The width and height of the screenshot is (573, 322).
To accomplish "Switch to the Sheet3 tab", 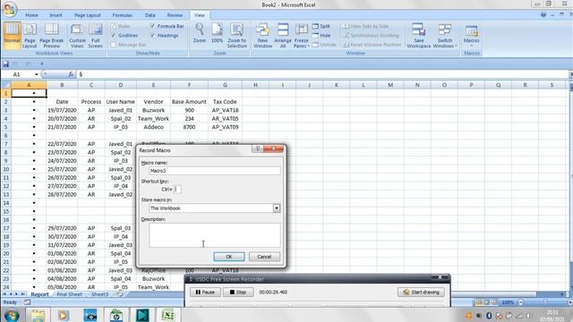I will click(x=99, y=294).
